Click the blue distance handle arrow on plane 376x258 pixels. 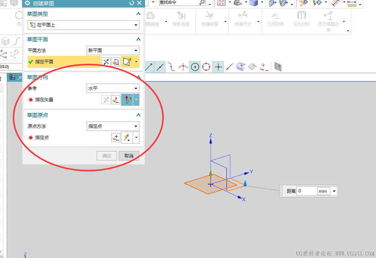tap(245, 183)
